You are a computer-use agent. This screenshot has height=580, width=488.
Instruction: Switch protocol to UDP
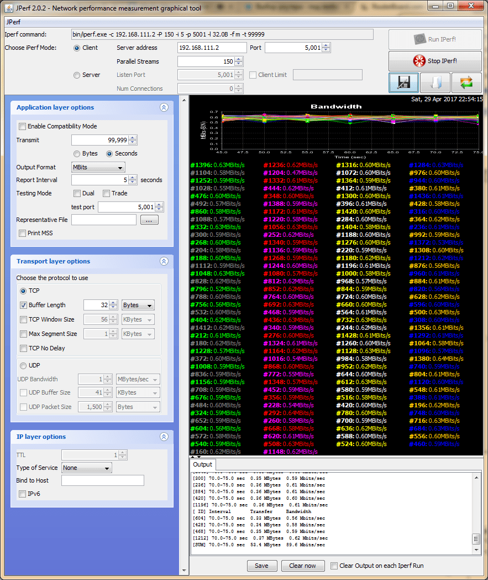click(22, 365)
